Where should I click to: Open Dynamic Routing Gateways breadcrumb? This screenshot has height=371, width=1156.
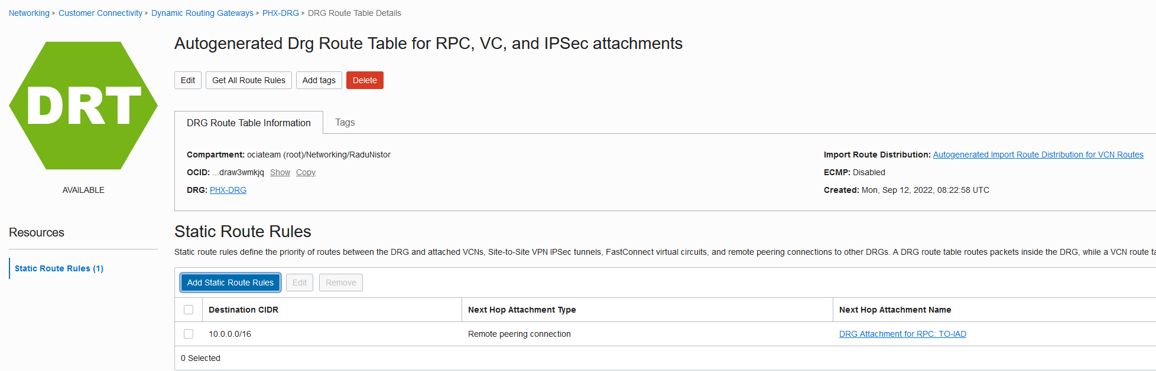(202, 13)
